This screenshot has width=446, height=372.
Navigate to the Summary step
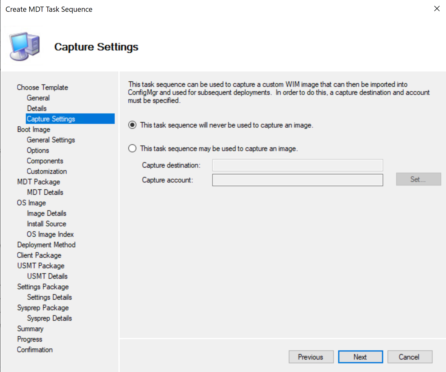tap(30, 328)
